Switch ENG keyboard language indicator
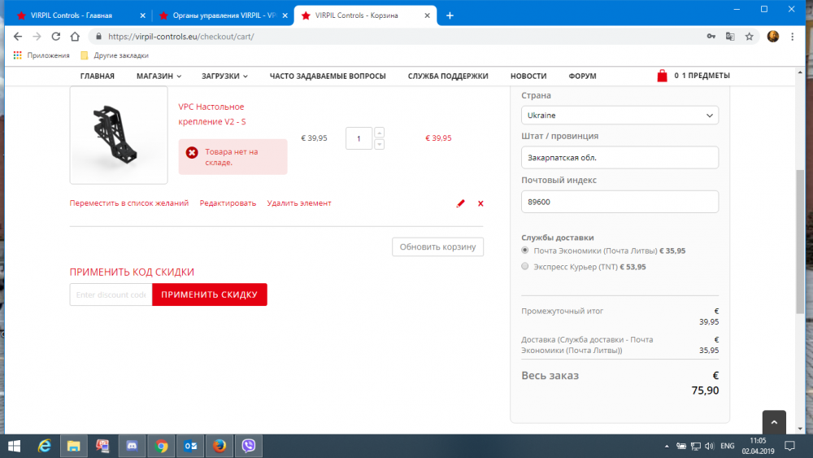The width and height of the screenshot is (813, 458). click(728, 446)
